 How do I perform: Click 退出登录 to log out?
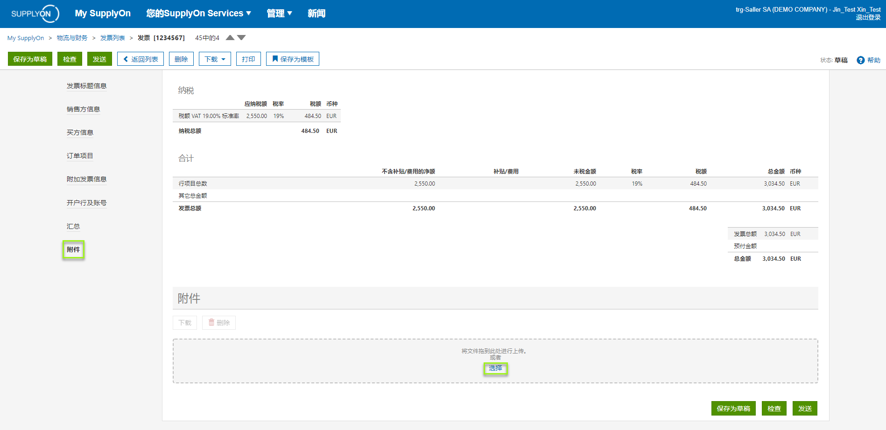tap(868, 18)
